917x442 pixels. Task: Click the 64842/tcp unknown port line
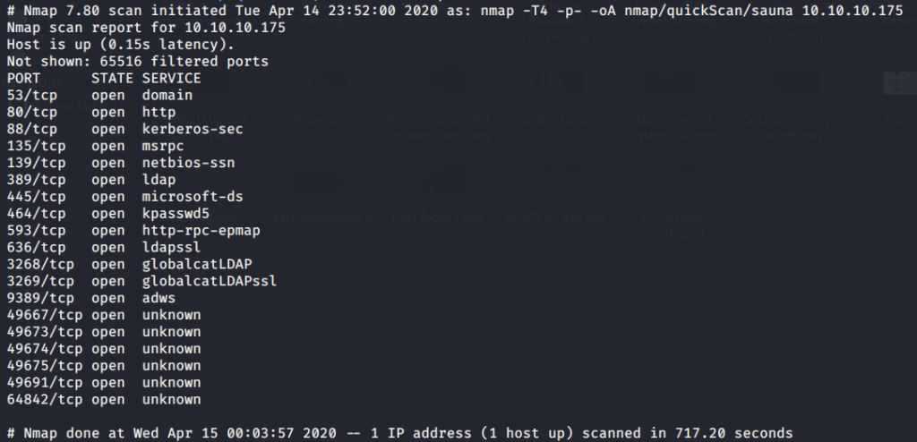[103, 399]
